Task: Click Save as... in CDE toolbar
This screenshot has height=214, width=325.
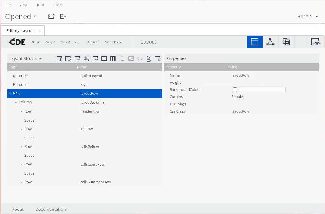Action: tap(70, 42)
